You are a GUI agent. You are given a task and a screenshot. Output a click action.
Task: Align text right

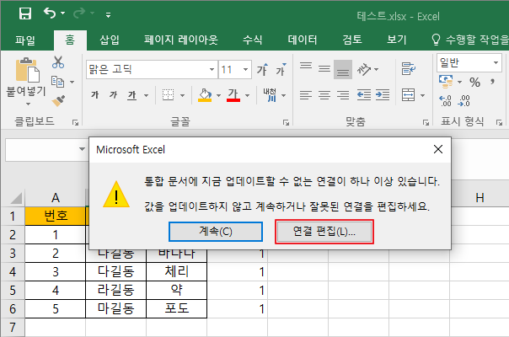(343, 95)
